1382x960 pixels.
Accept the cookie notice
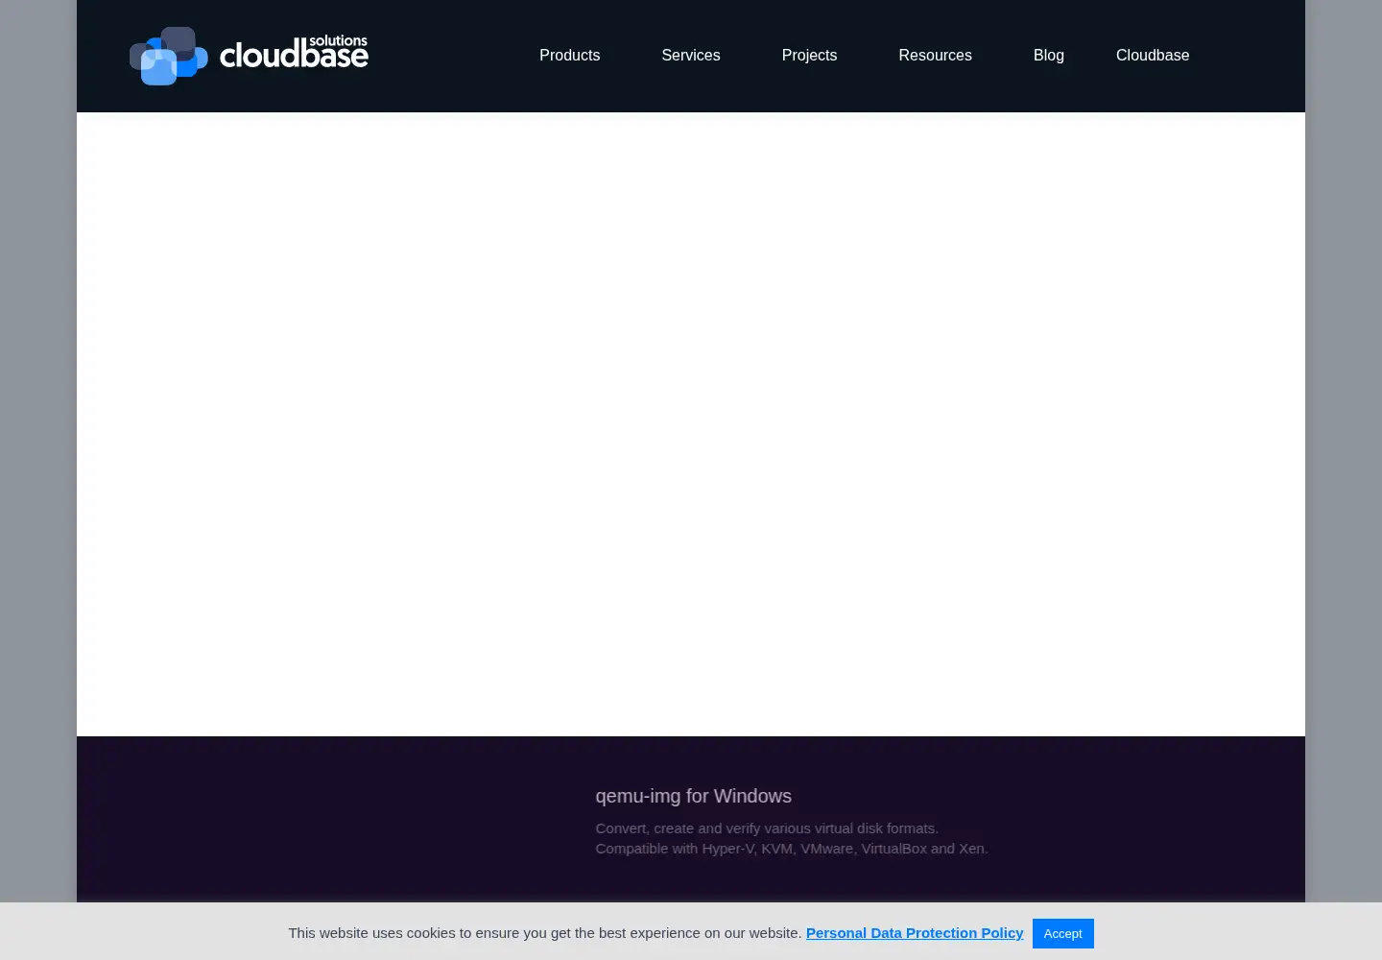coord(1062,933)
